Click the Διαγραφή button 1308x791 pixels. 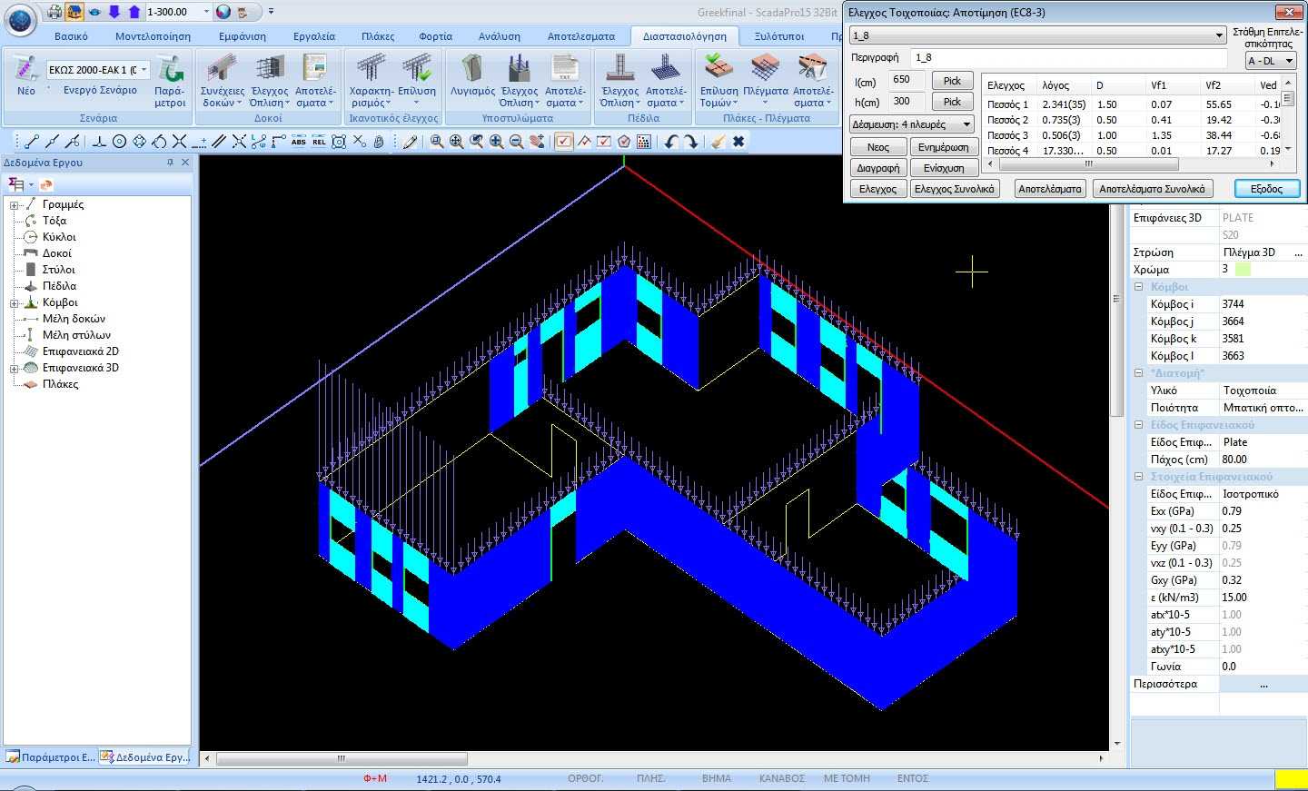pyautogui.click(x=878, y=168)
